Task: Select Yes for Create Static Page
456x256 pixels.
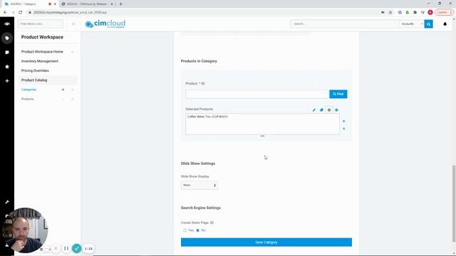Action: 185,230
